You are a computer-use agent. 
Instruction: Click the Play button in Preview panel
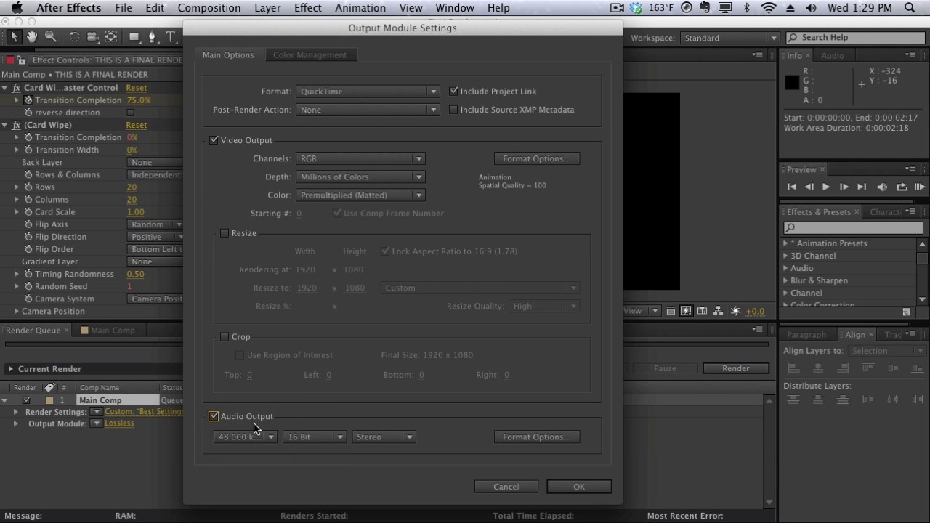[x=825, y=187]
